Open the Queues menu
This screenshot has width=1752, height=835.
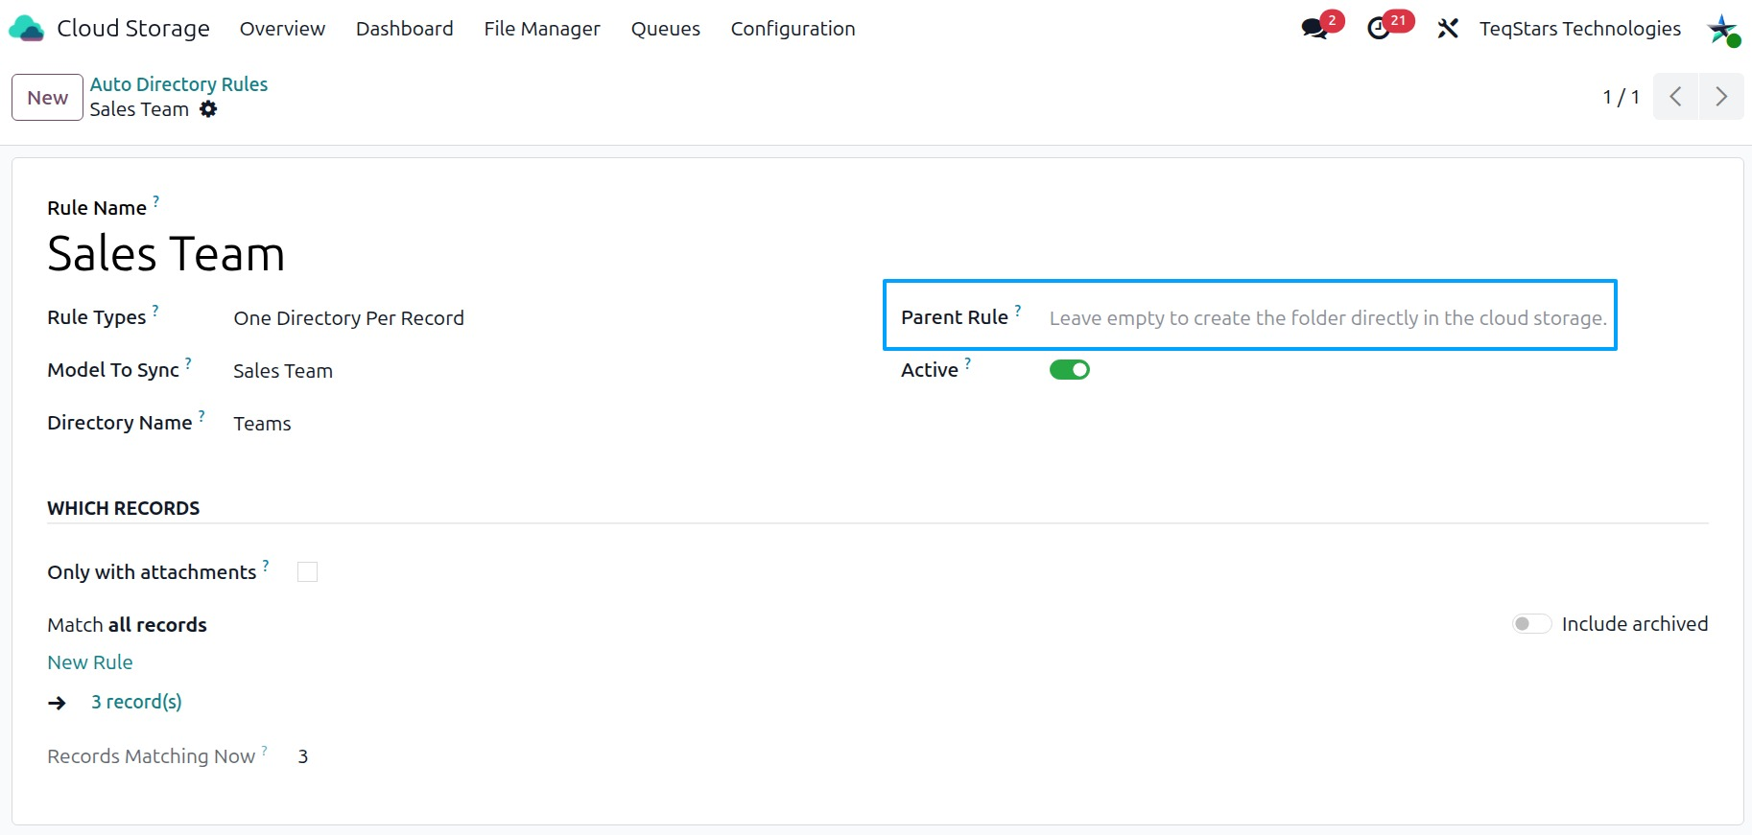pyautogui.click(x=666, y=29)
